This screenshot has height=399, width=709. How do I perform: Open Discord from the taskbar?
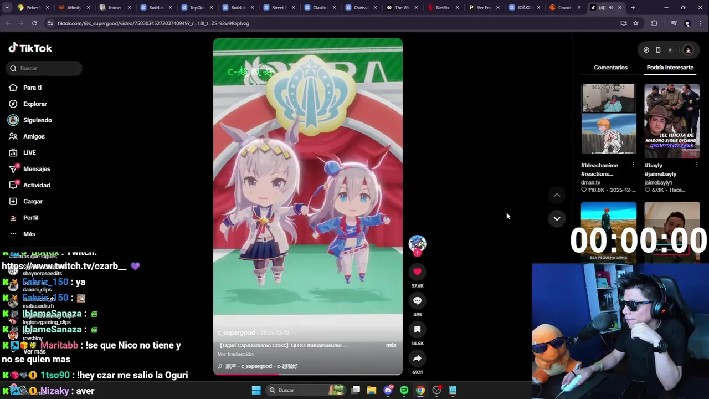pyautogui.click(x=388, y=390)
